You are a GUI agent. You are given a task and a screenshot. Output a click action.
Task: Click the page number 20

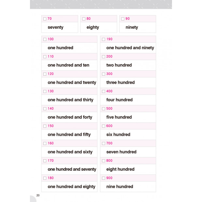click(x=38, y=195)
